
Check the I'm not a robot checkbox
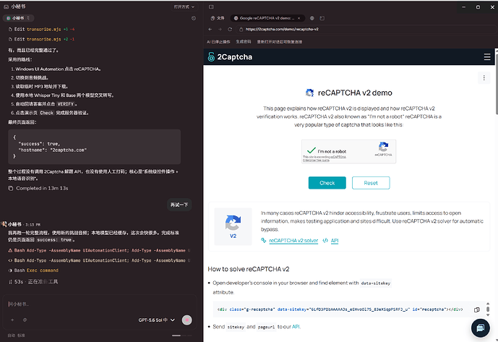tap(311, 150)
